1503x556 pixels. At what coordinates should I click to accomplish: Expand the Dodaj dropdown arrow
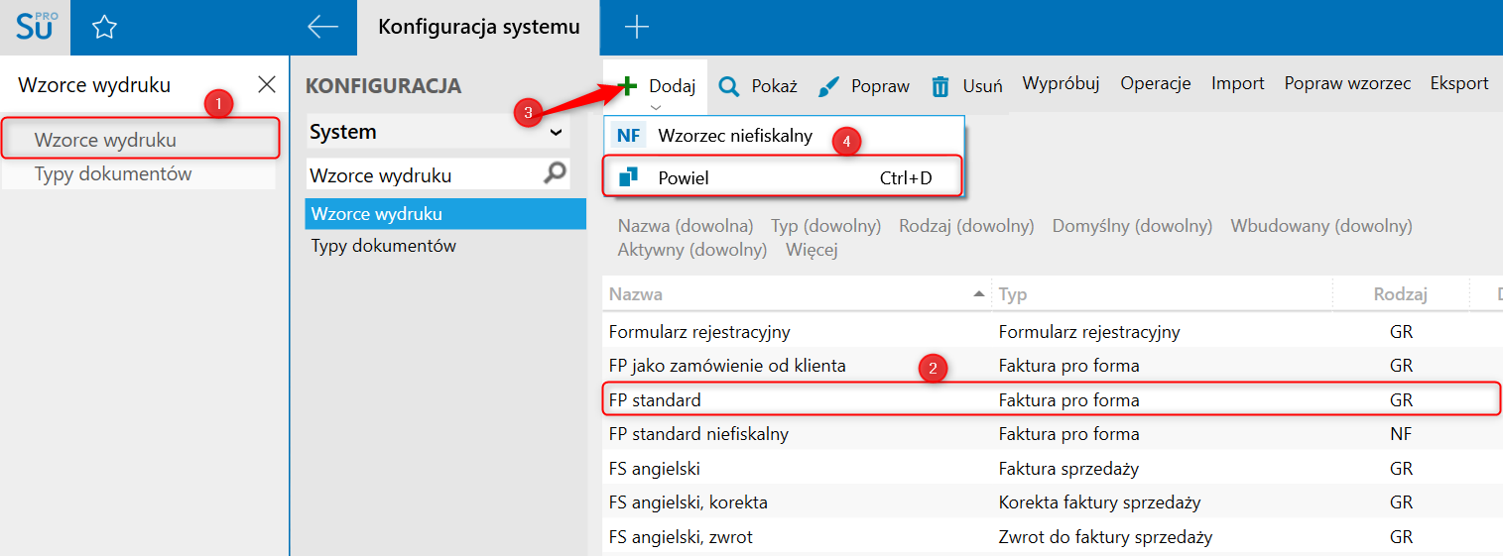tap(655, 106)
